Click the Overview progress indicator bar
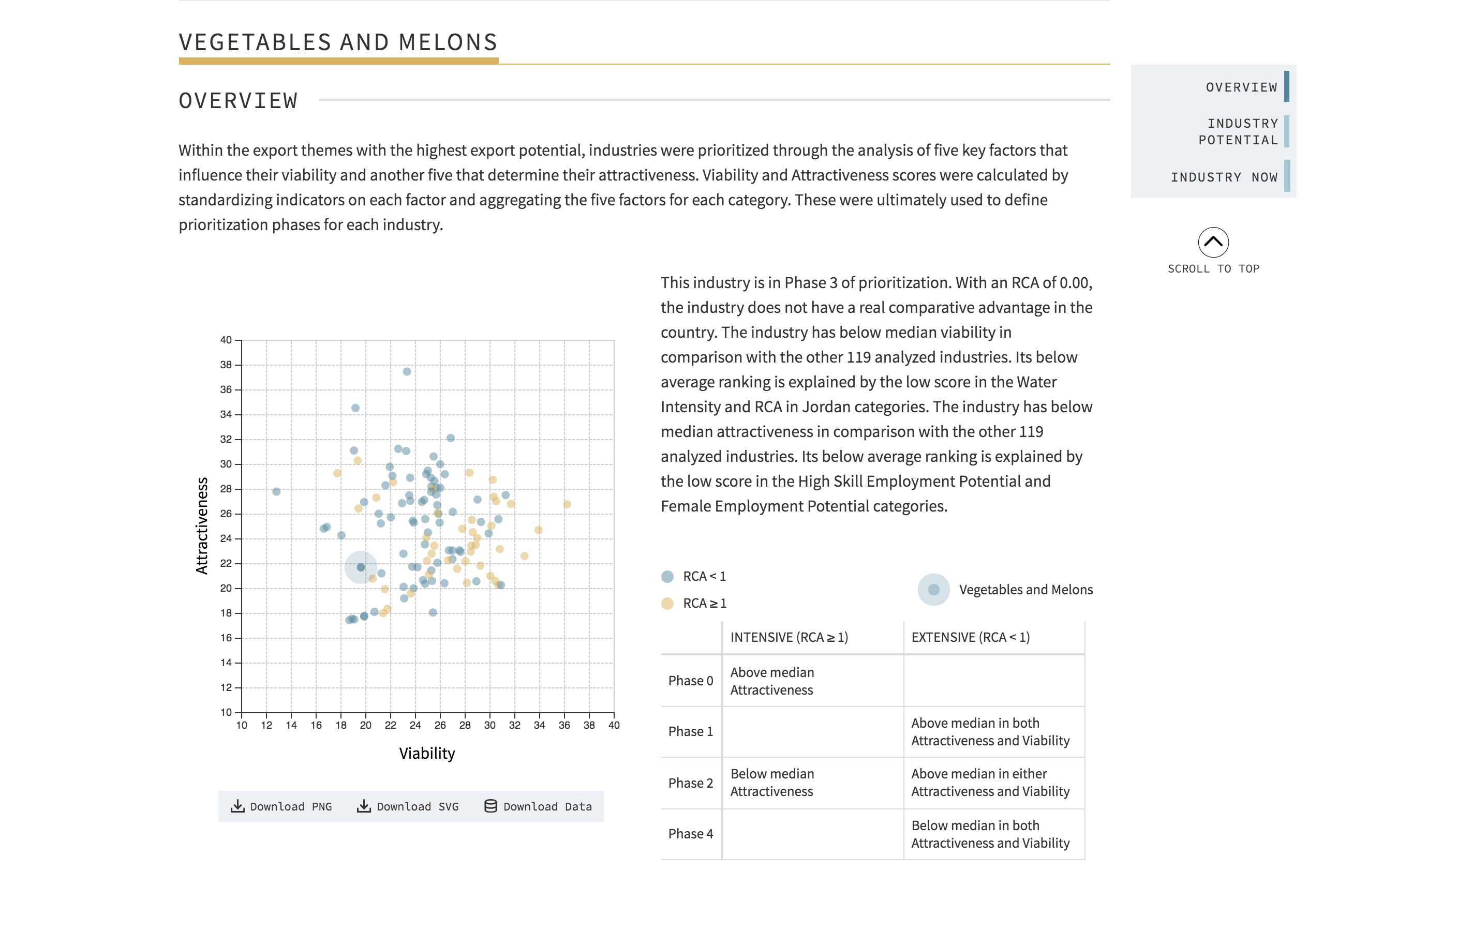 tap(1287, 87)
